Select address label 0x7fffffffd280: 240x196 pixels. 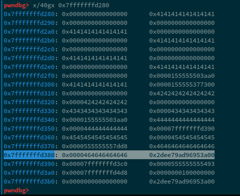pos(31,14)
